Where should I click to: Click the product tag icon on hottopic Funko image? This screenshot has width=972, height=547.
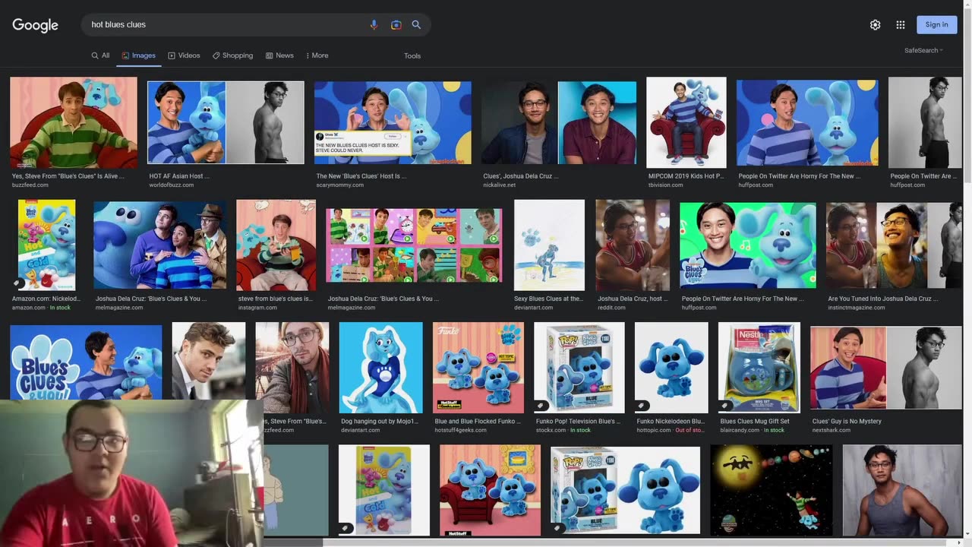[x=641, y=406]
